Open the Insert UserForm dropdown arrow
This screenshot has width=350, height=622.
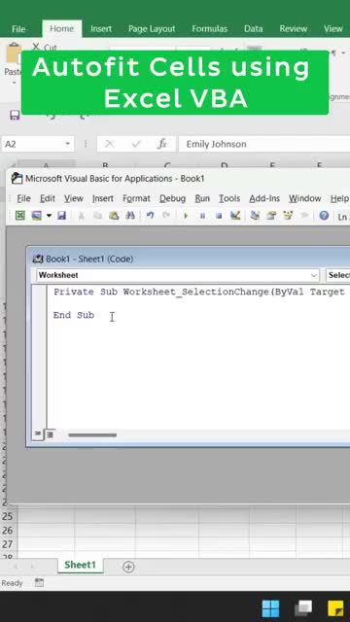(x=49, y=216)
